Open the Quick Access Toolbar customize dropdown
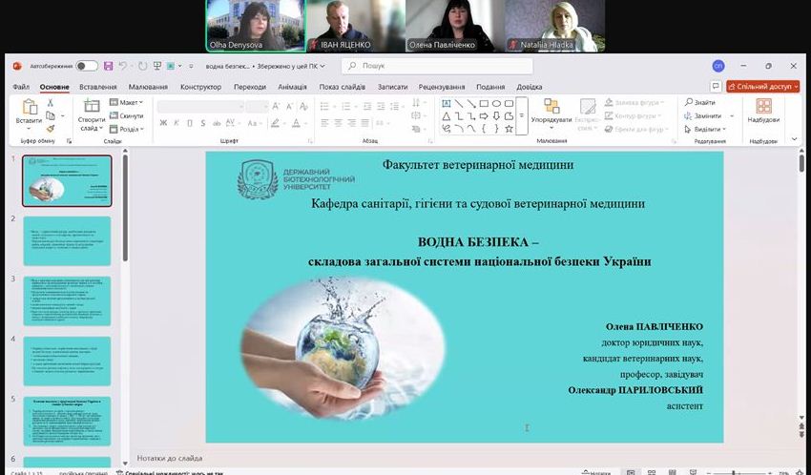The height and width of the screenshot is (475, 811). click(x=191, y=66)
